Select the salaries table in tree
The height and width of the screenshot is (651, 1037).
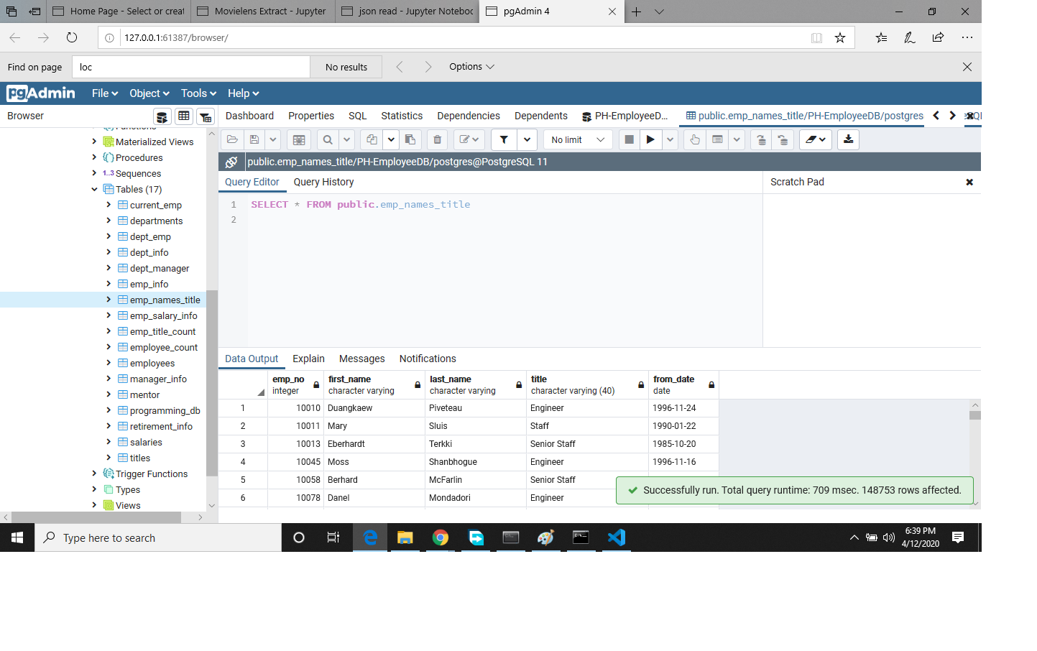(146, 442)
